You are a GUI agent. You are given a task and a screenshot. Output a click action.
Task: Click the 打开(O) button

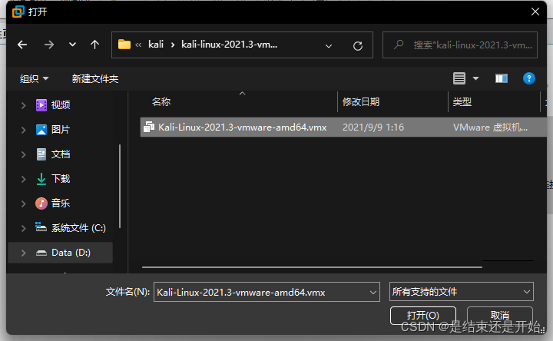(x=423, y=315)
